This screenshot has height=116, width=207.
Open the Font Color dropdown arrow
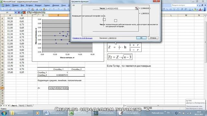click(x=203, y=9)
